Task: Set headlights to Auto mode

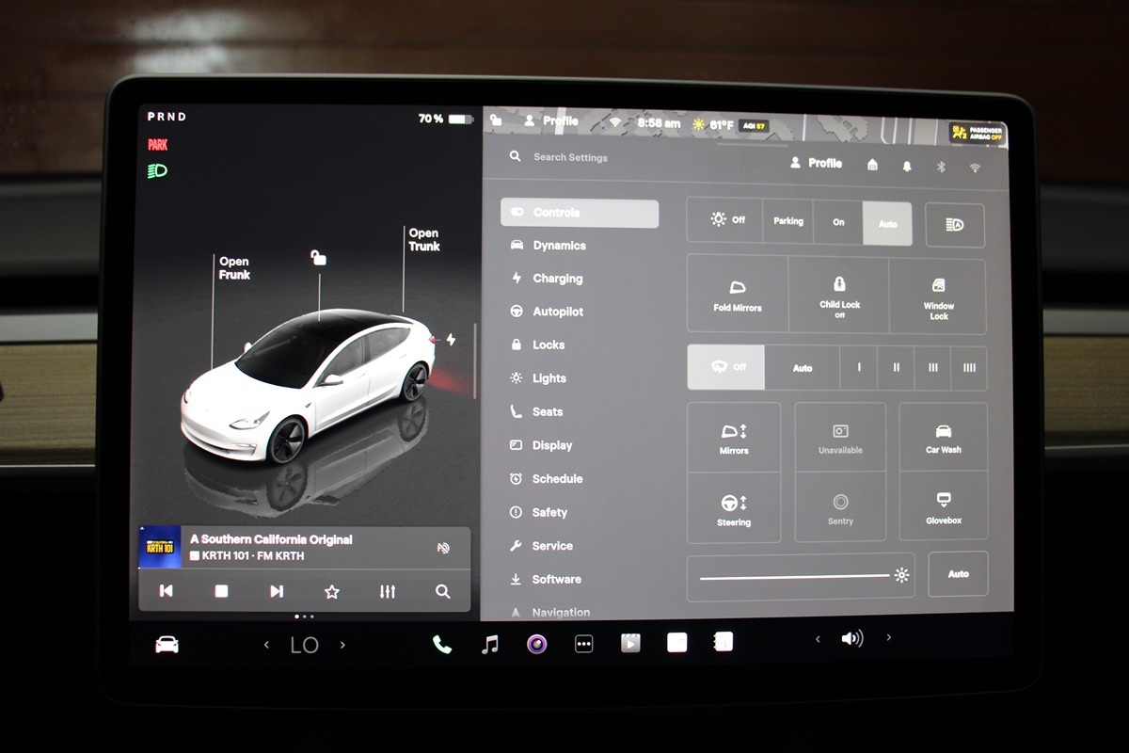Action: (x=887, y=223)
